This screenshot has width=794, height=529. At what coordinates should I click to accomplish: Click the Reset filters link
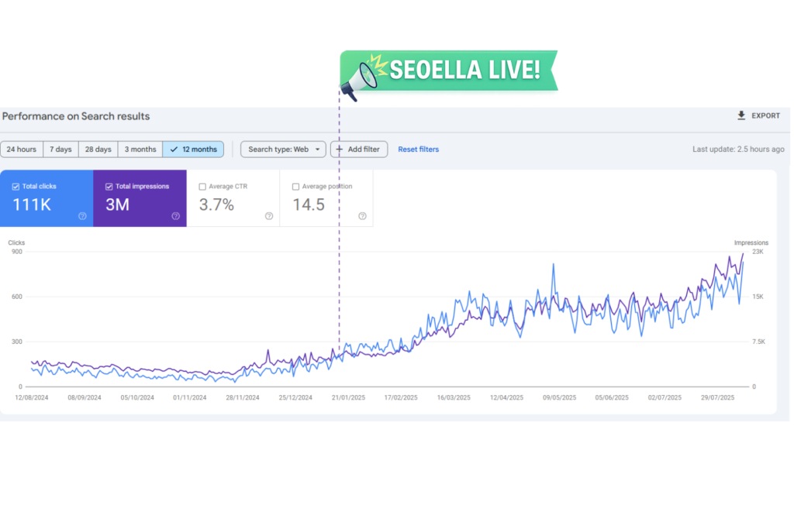(418, 149)
